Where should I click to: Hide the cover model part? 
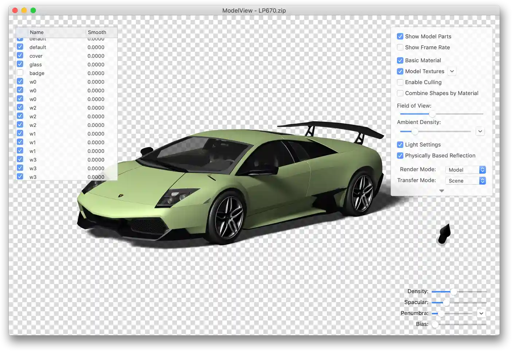click(20, 55)
